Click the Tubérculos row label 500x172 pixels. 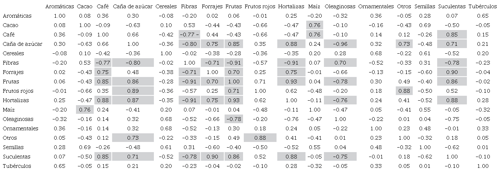click(17, 166)
